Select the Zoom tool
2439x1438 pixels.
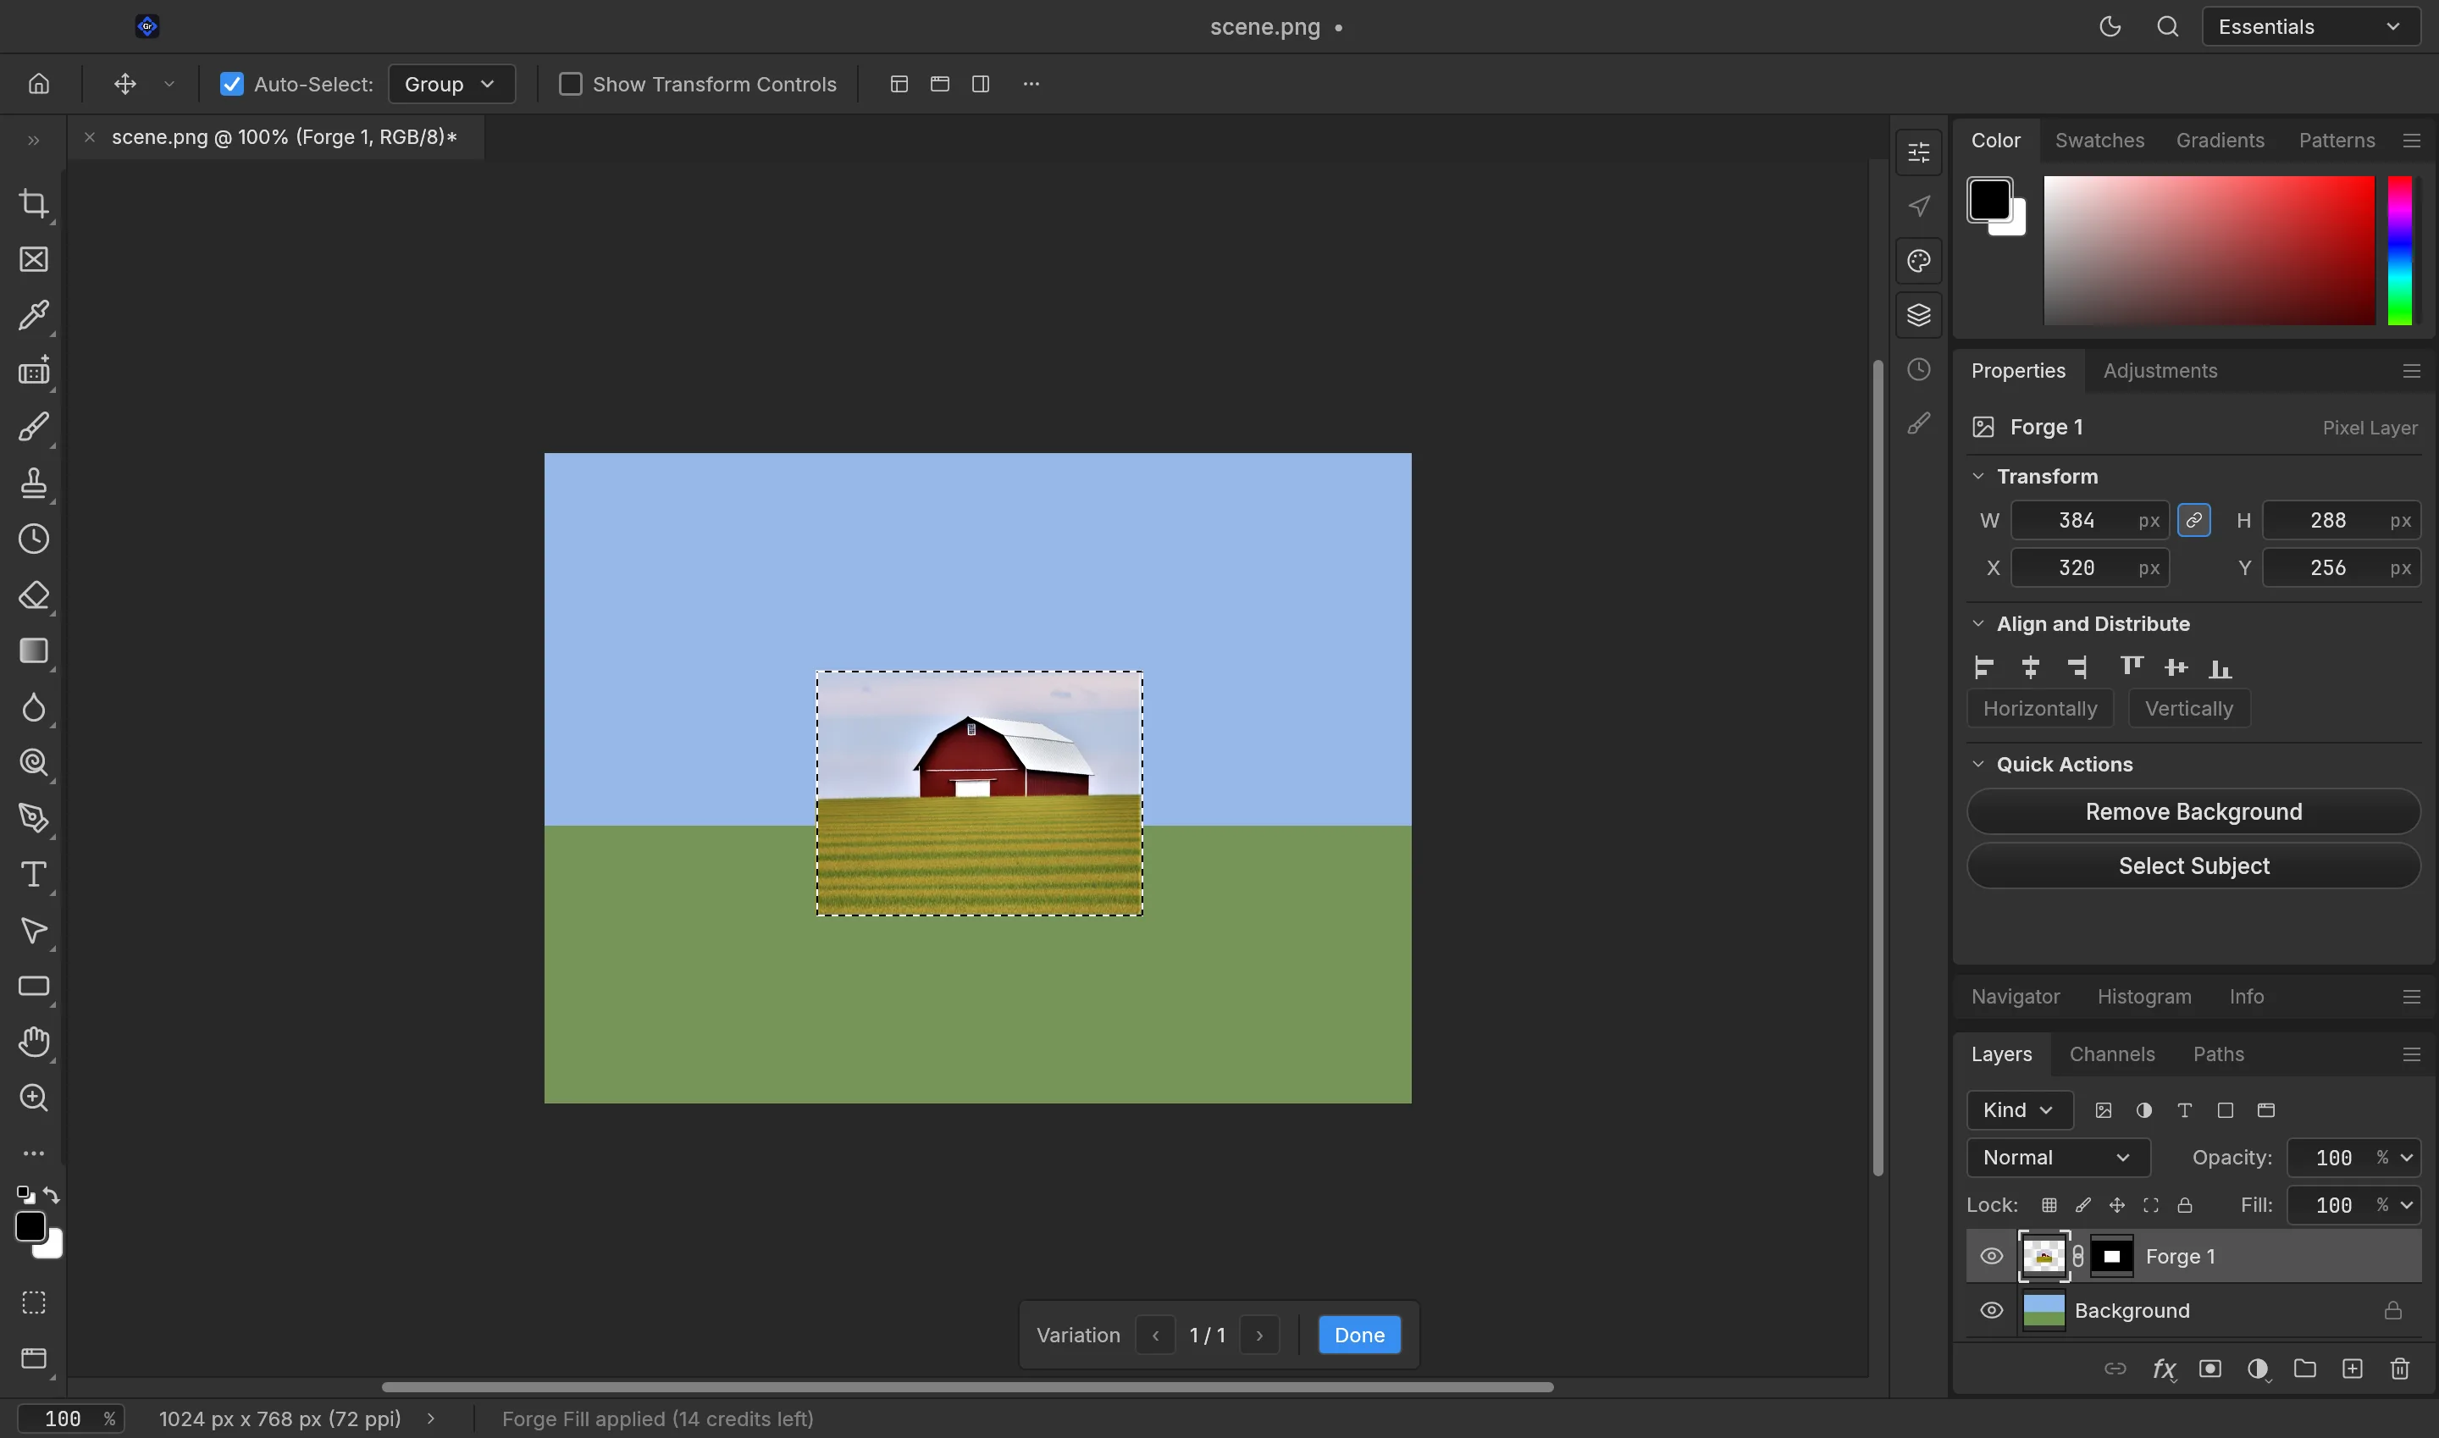34,1097
